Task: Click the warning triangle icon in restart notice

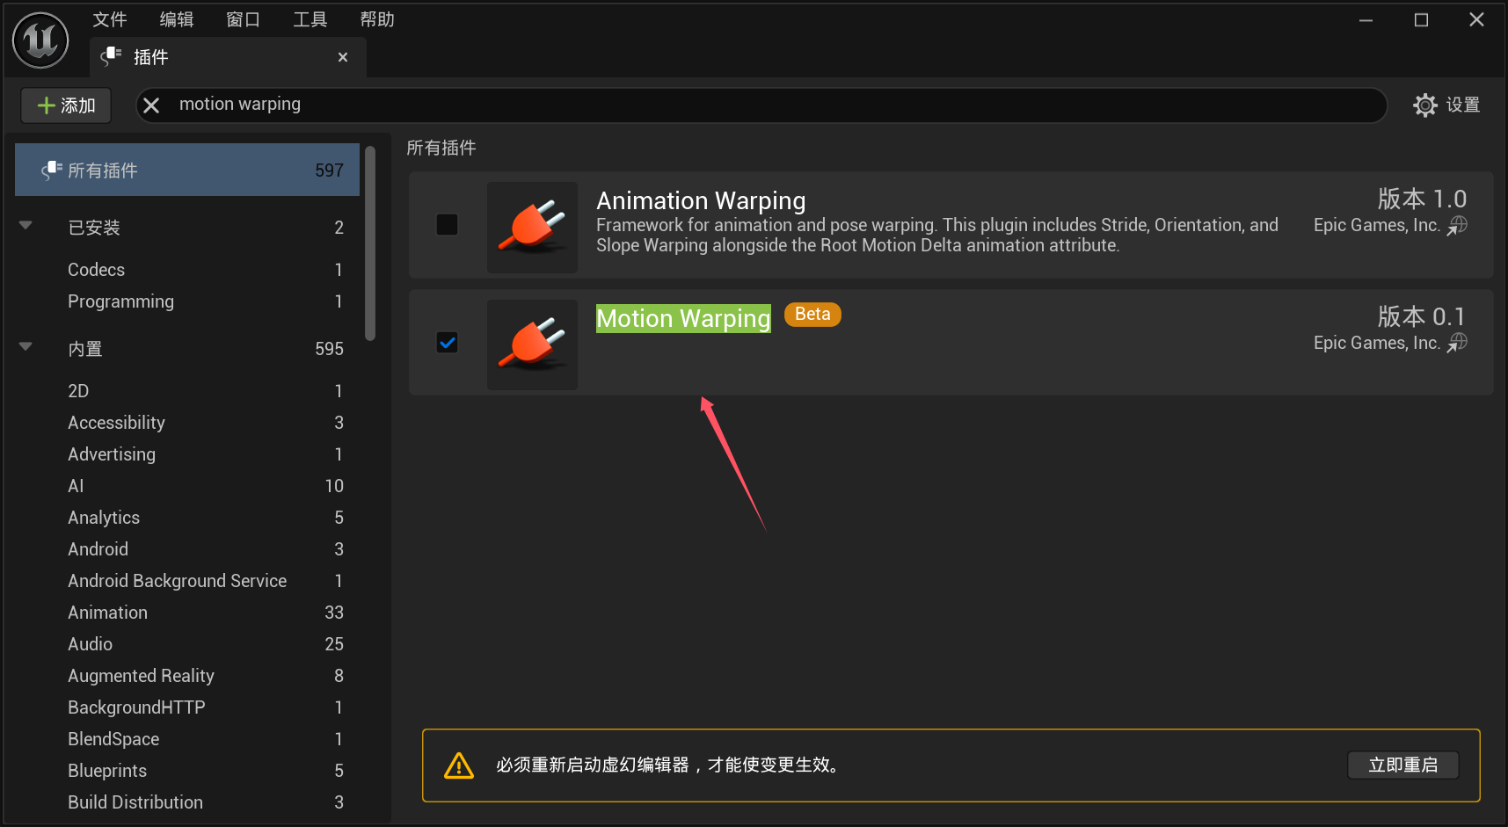Action: click(x=459, y=765)
